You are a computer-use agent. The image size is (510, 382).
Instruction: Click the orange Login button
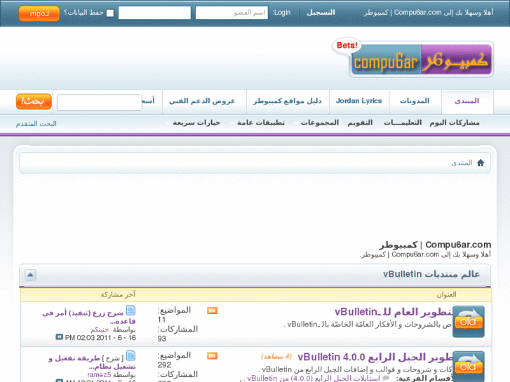point(39,13)
